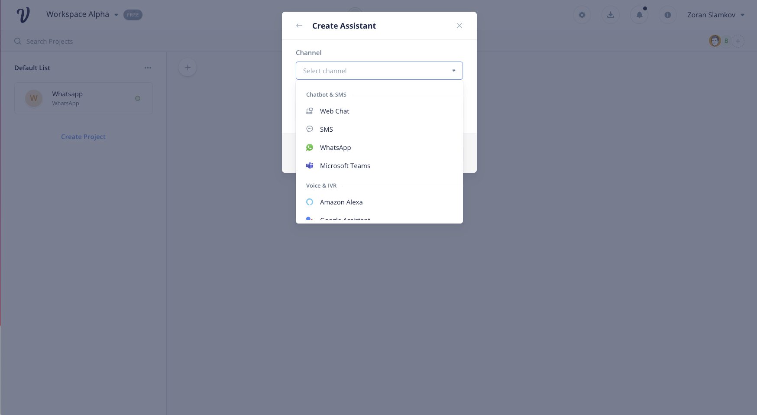Choose the WhatsApp channel
This screenshot has width=757, height=415.
click(x=379, y=148)
